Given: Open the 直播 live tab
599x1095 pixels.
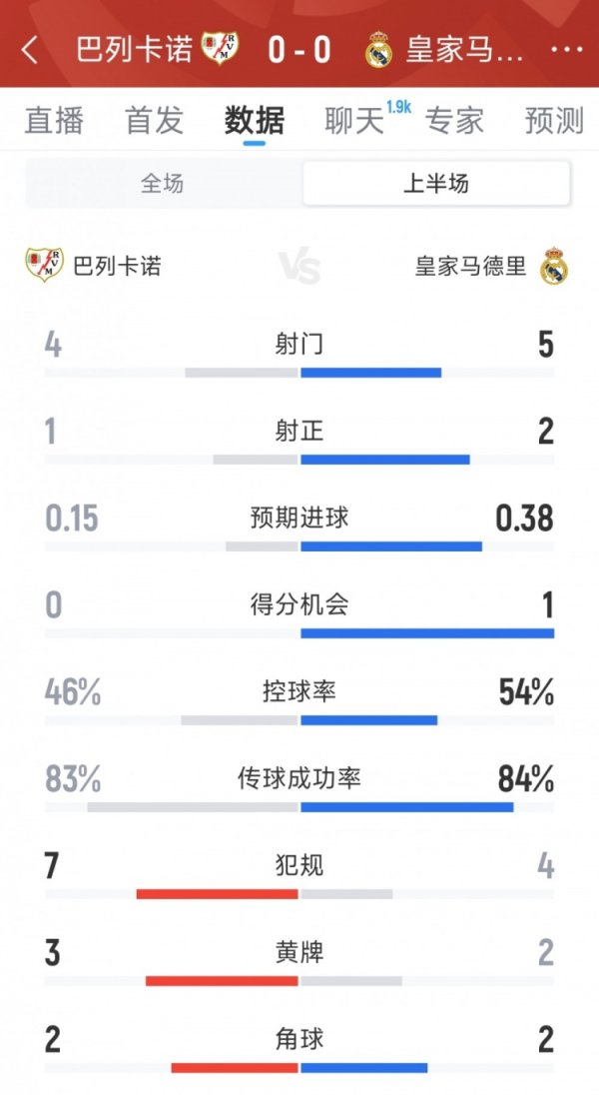Looking at the screenshot, I should click(55, 121).
